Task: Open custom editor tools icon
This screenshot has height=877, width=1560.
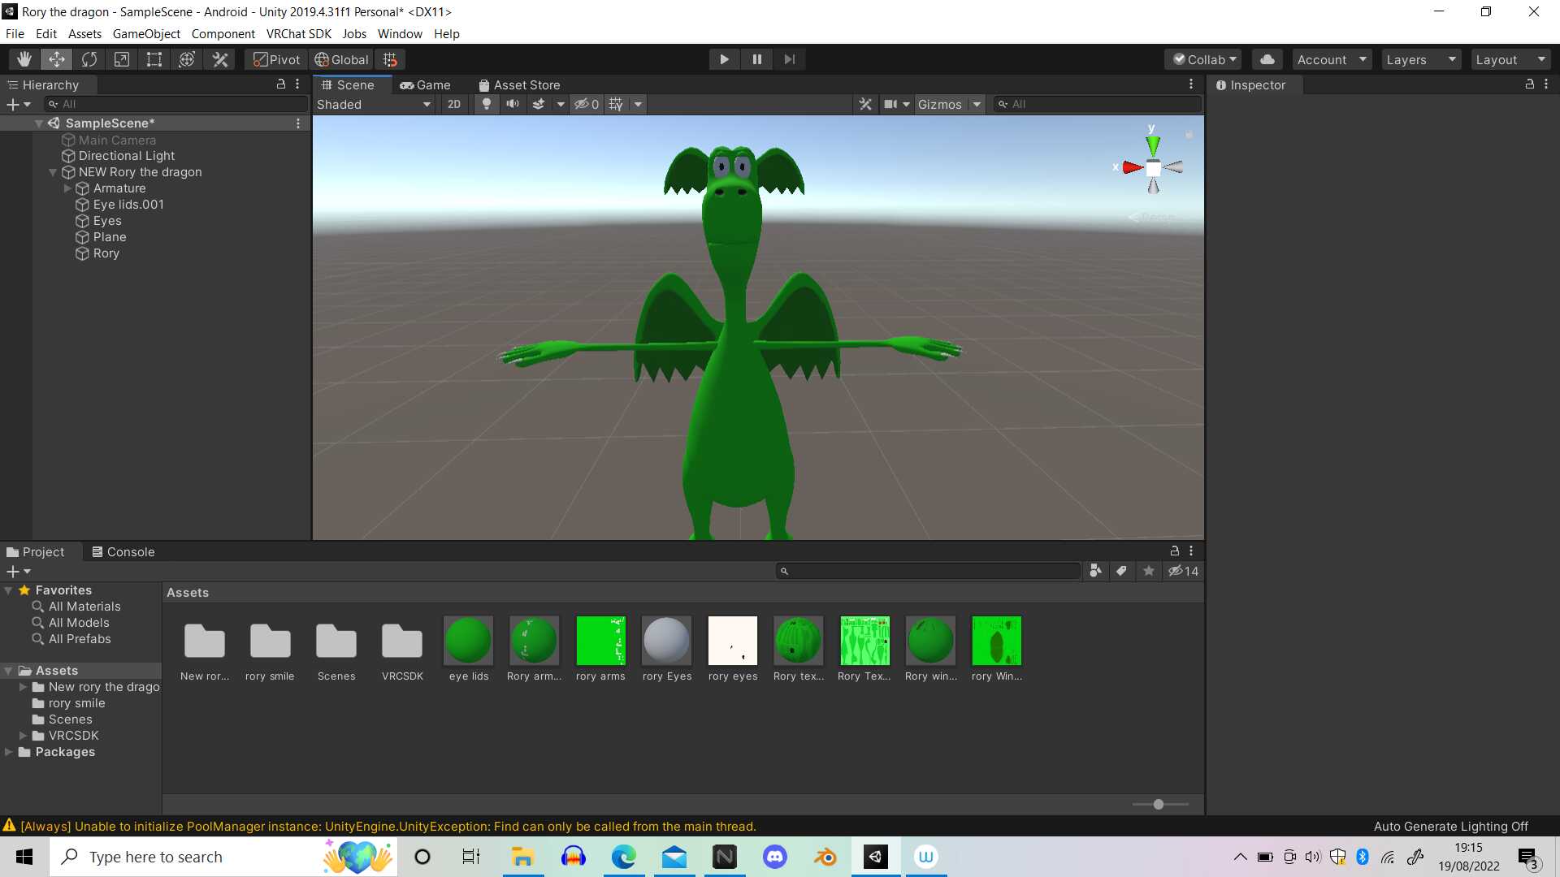Action: (220, 59)
